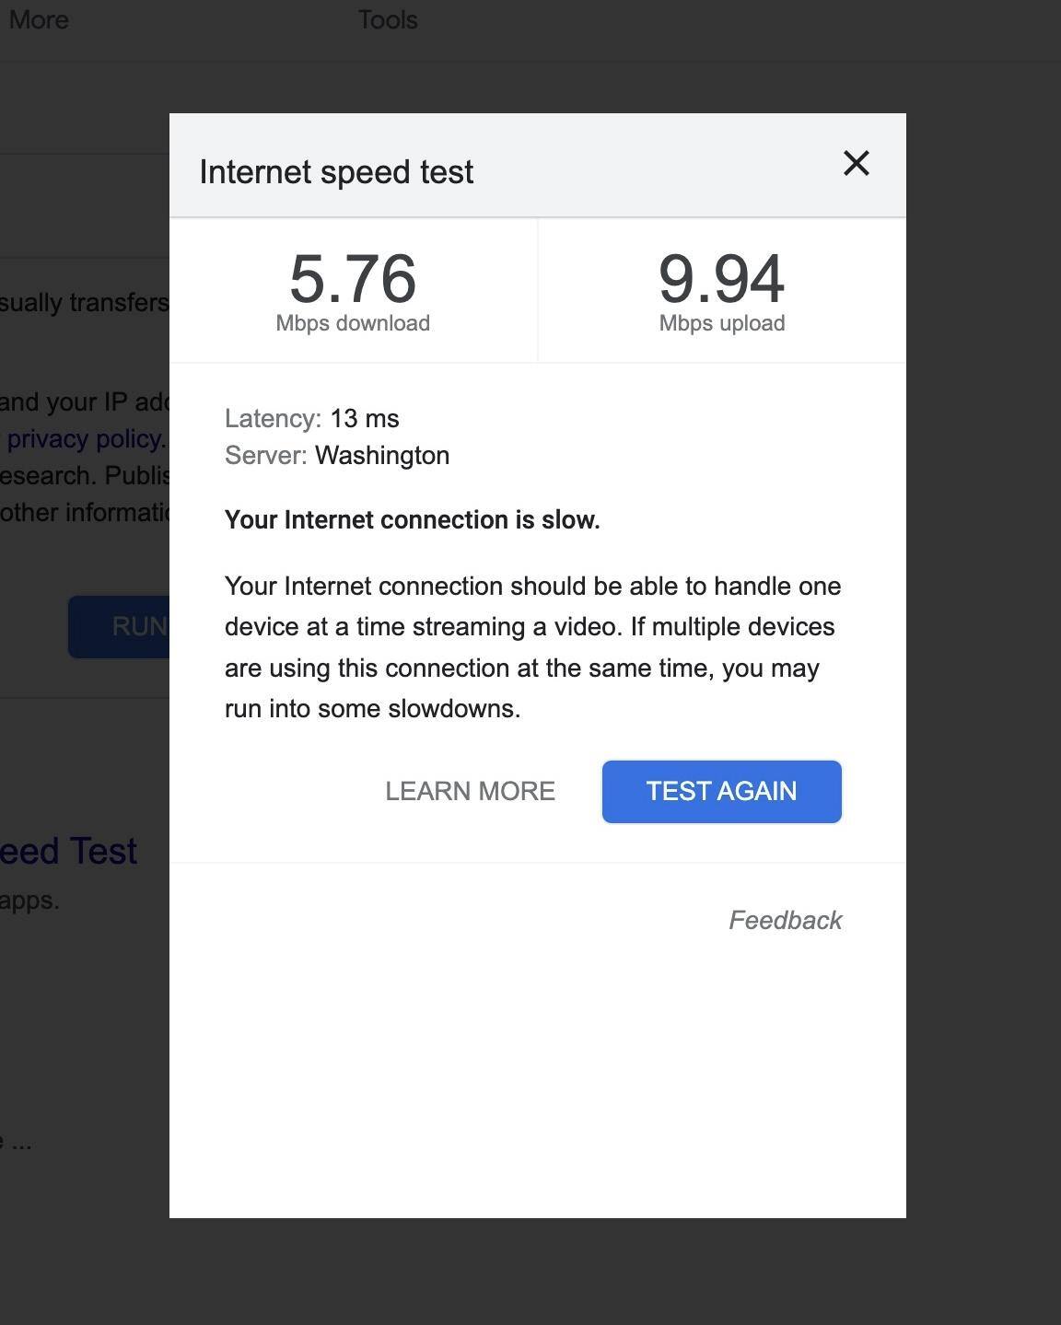
Task: Open the Tools search menu
Action: (388, 20)
